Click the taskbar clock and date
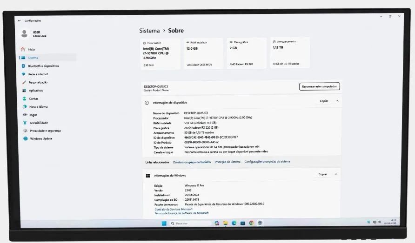 pyautogui.click(x=390, y=222)
